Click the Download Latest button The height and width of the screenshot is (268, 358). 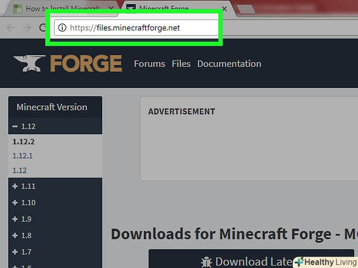[251, 259]
